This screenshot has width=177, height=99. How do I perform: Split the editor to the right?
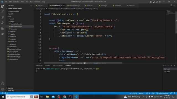(171, 5)
